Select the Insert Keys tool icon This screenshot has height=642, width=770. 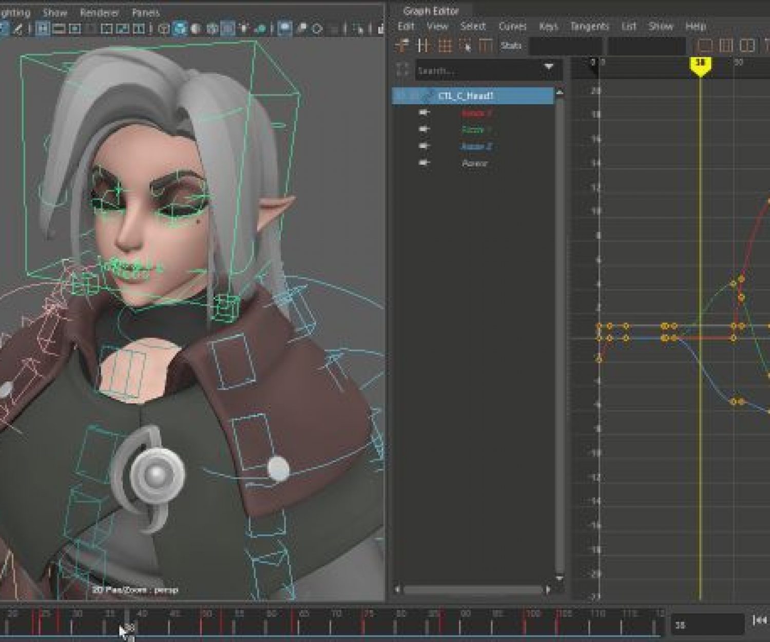pos(423,46)
